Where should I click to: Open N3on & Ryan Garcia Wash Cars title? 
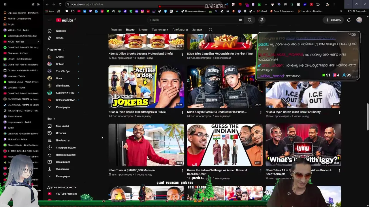pos(293,112)
